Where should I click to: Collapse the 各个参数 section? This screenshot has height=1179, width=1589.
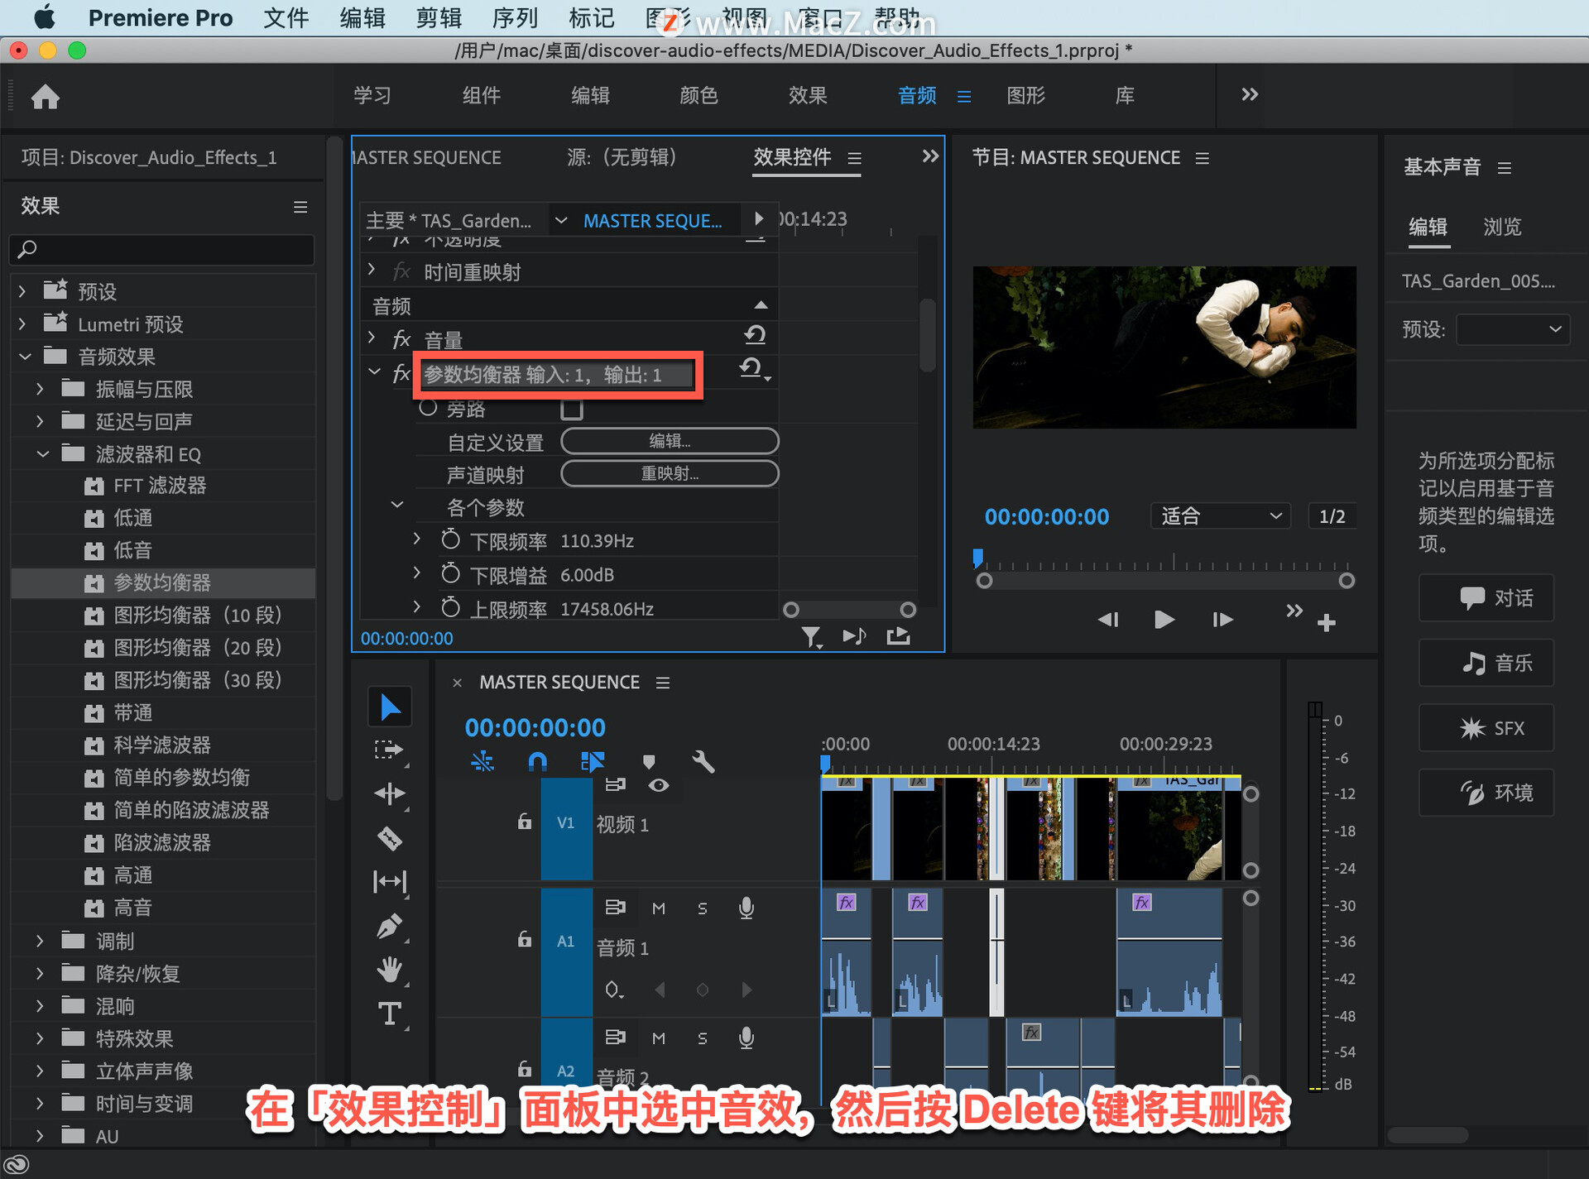coord(397,504)
